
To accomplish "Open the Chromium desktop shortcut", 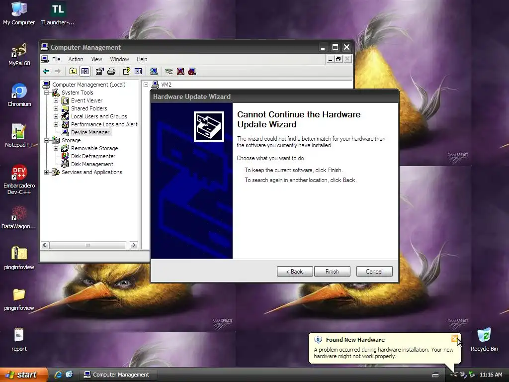I will pyautogui.click(x=19, y=95).
